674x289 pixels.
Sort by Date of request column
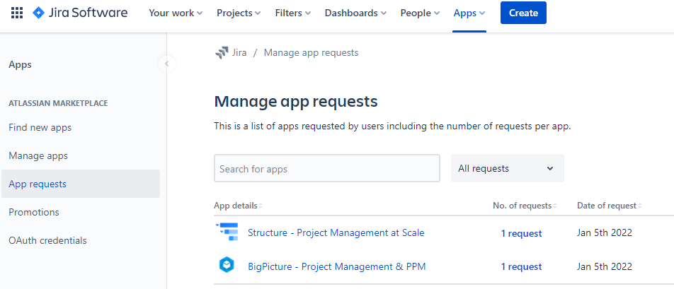click(x=610, y=206)
